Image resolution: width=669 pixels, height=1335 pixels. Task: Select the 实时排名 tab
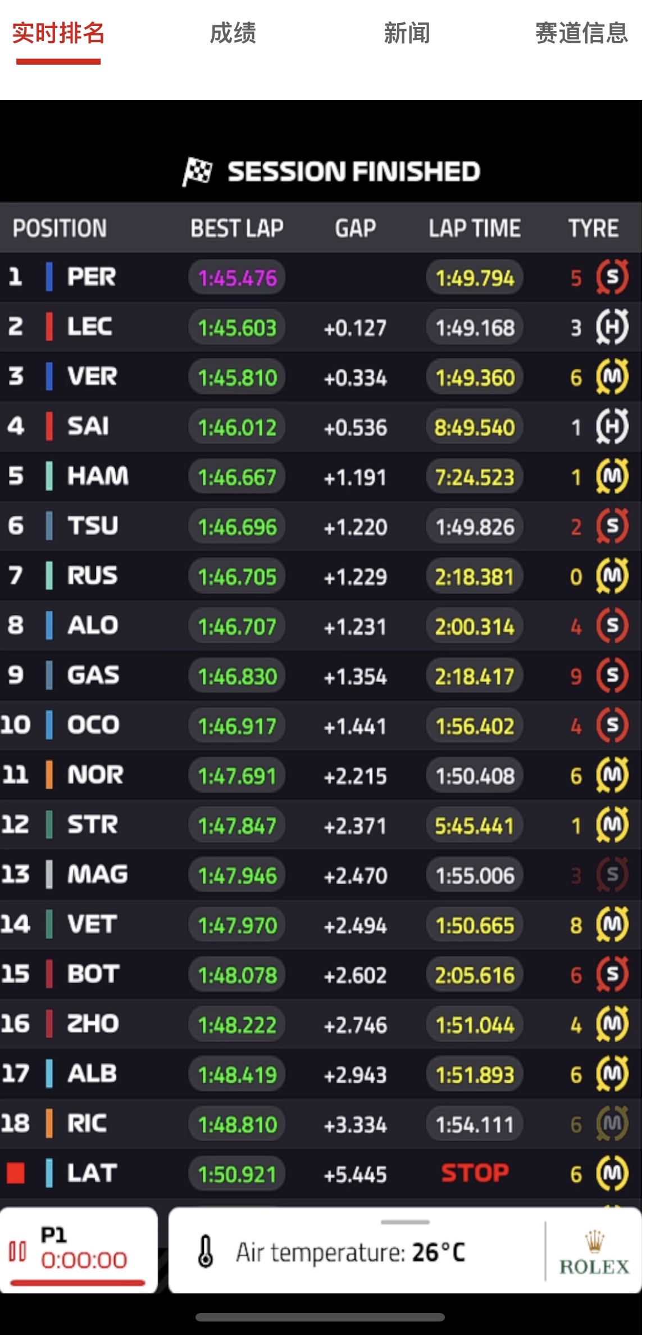(x=58, y=34)
